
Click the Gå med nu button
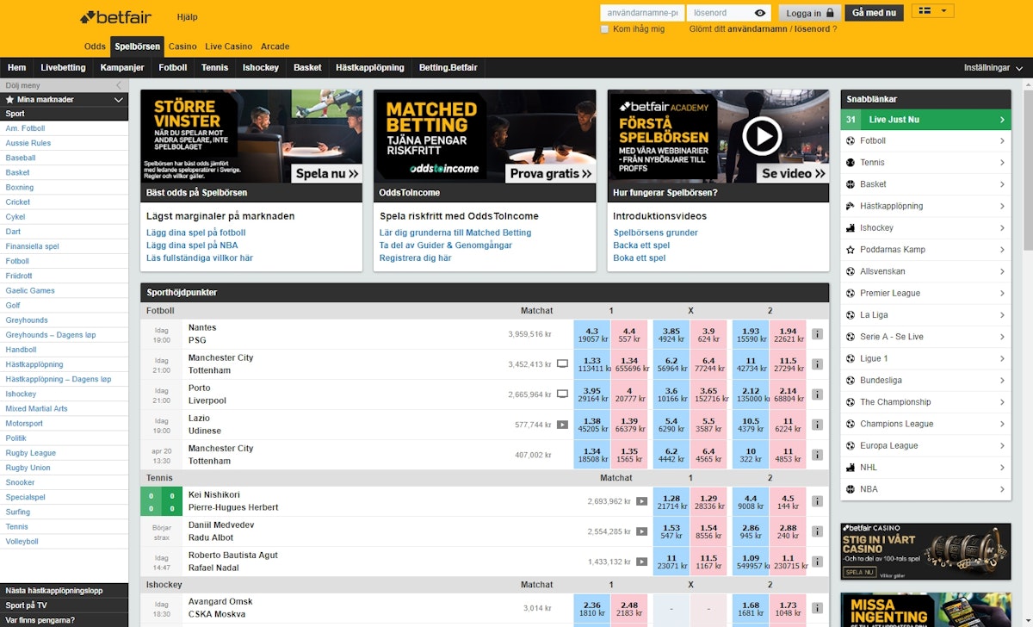pos(875,13)
